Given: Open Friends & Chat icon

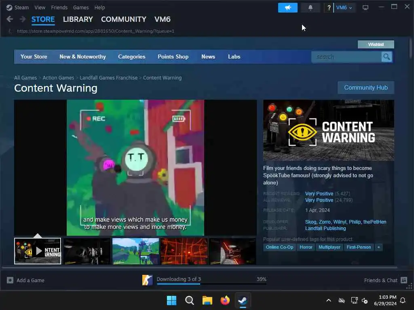Looking at the screenshot, I should pos(404,280).
